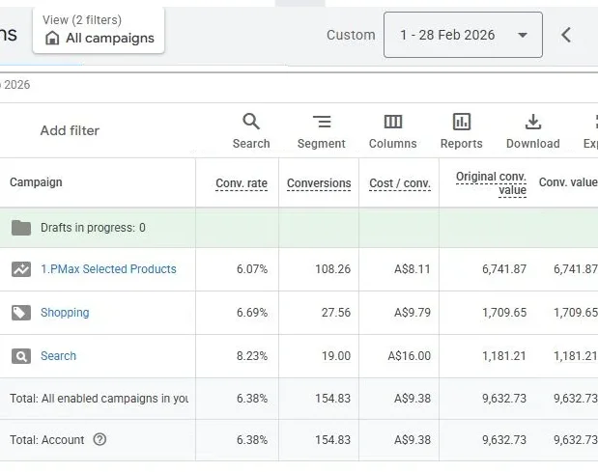598x472 pixels.
Task: Click the home icon beside All campaigns
Action: click(52, 38)
